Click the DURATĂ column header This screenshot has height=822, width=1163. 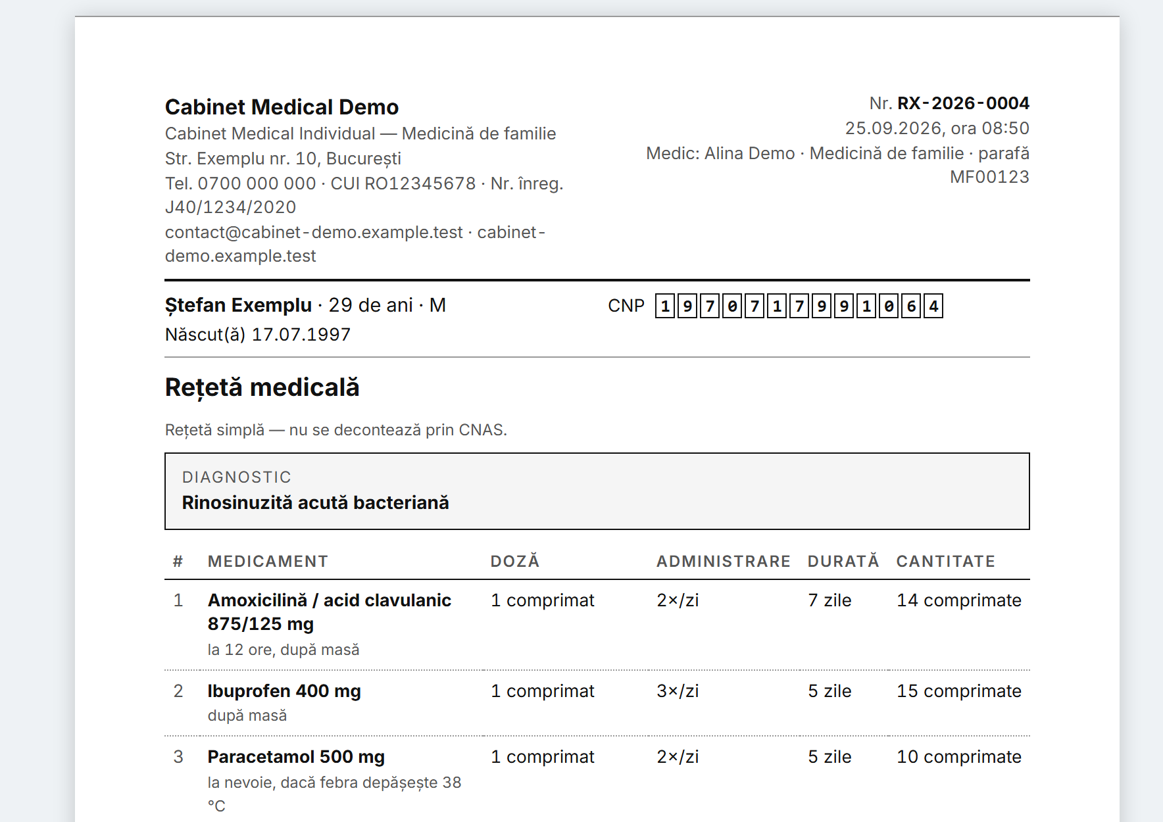click(843, 562)
